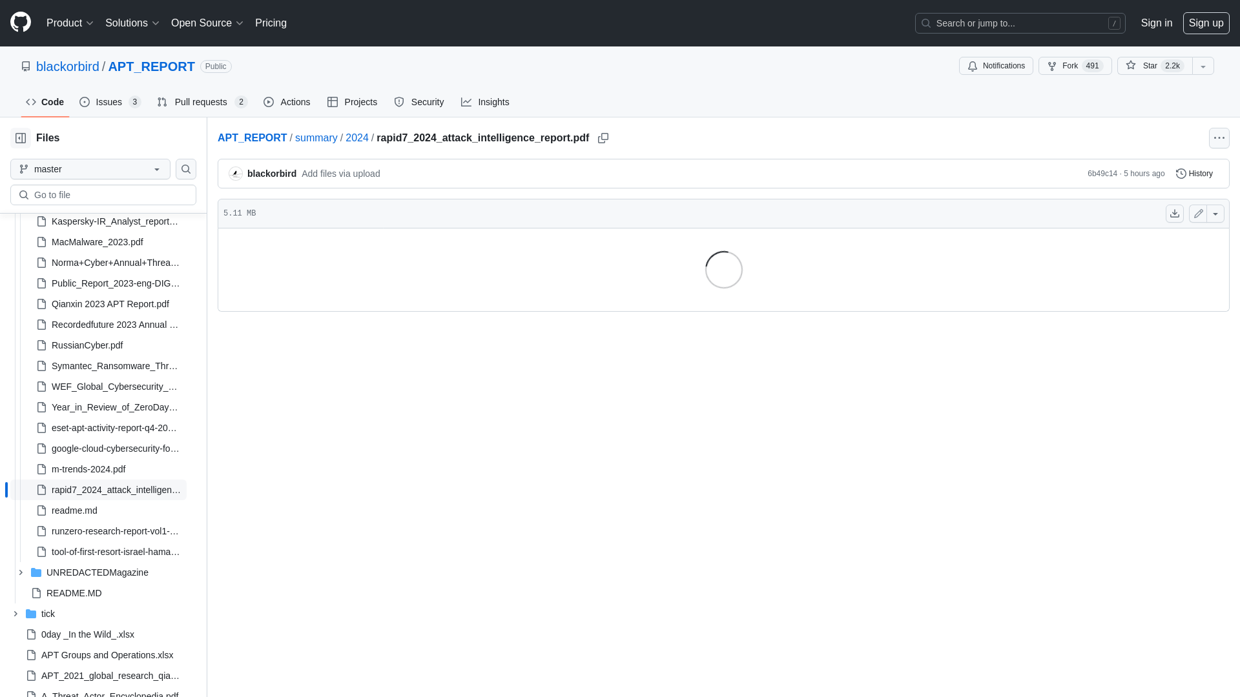The height and width of the screenshot is (697, 1240).
Task: Click the Go to file search input
Action: pos(103,194)
